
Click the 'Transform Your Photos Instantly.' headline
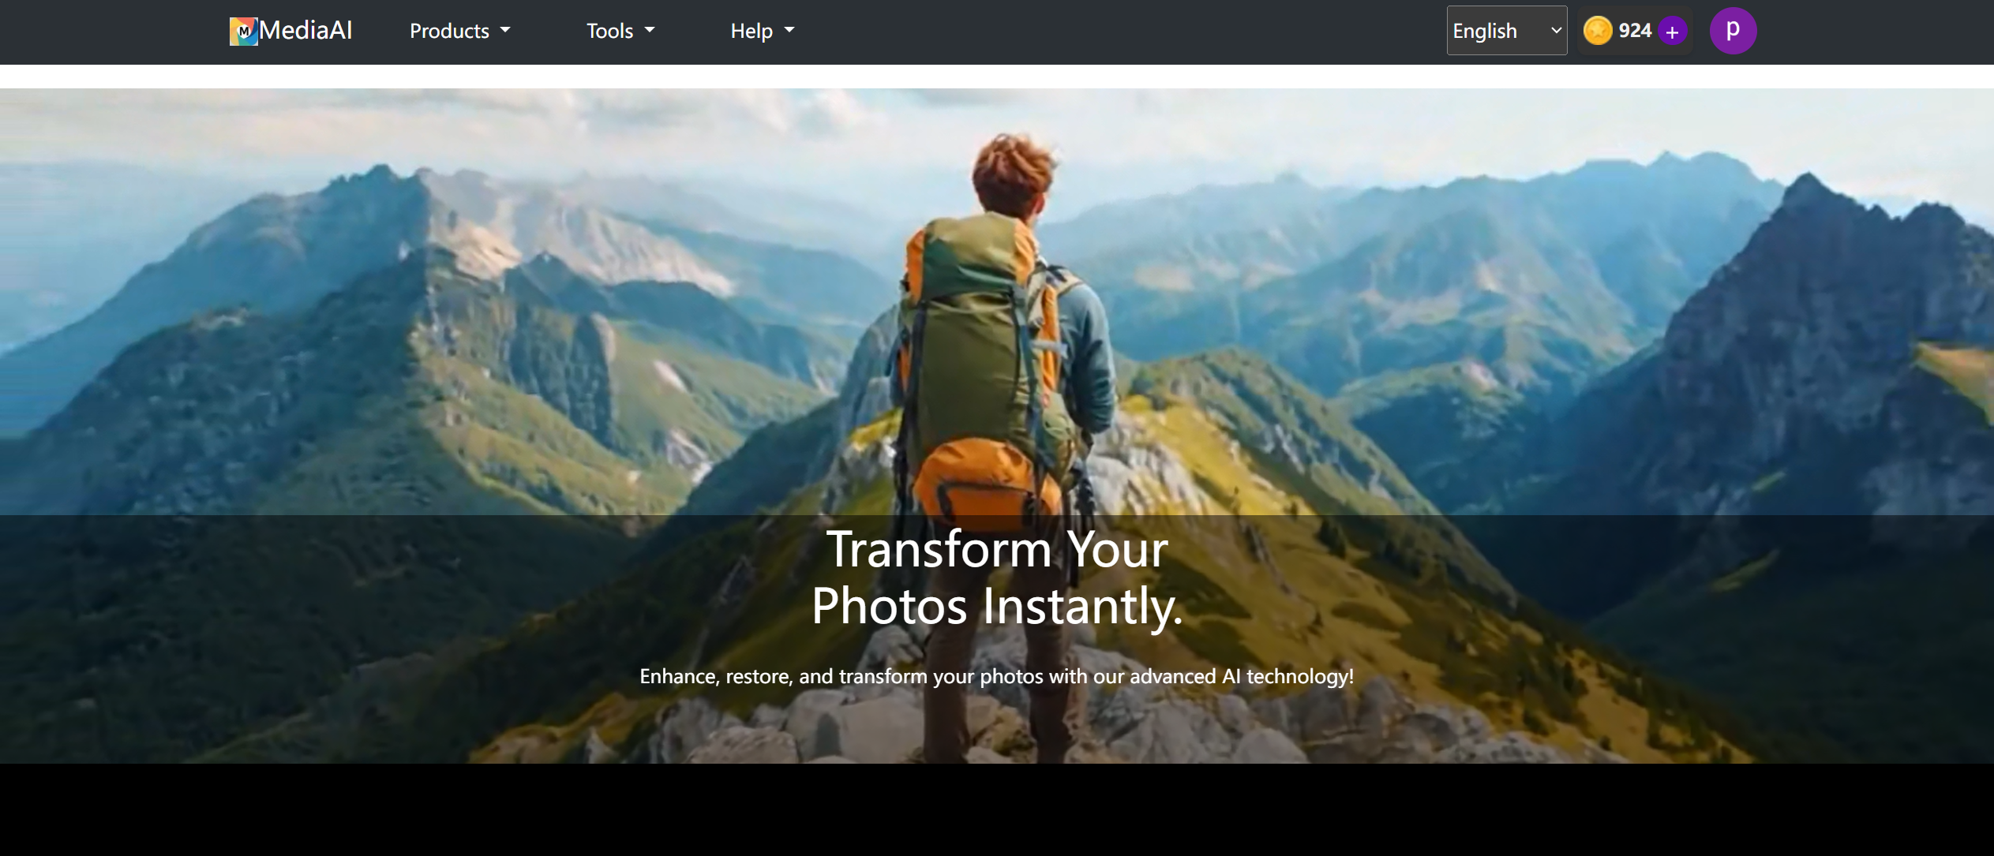coord(997,578)
